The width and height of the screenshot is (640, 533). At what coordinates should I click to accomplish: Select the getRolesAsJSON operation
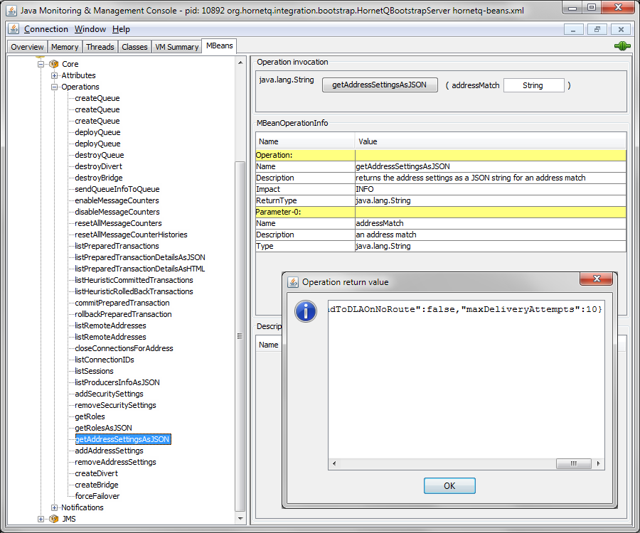[x=103, y=429]
